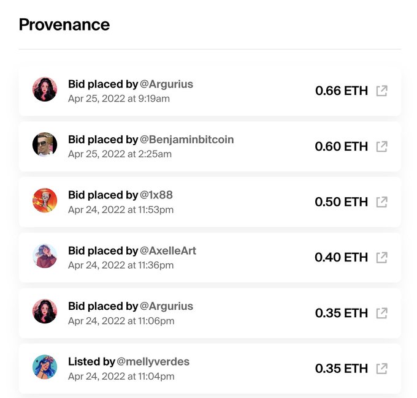The width and height of the screenshot is (417, 398).
Task: Visit @AxelleArt profile link
Action: pyautogui.click(x=168, y=250)
